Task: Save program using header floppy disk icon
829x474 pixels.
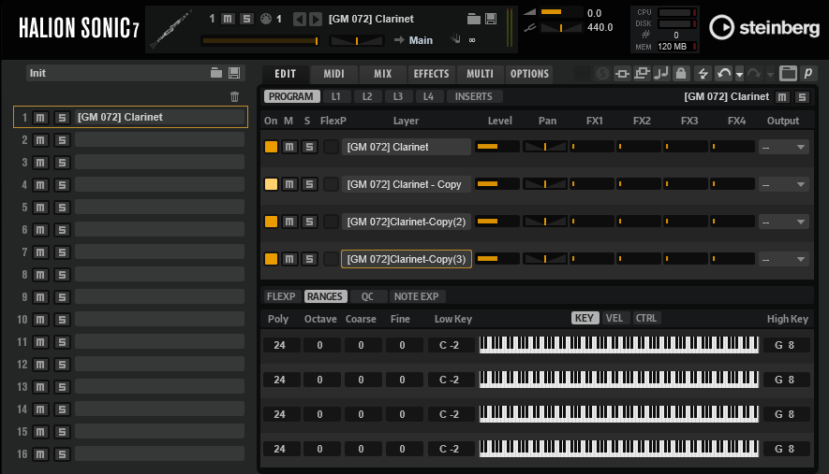Action: tap(491, 19)
